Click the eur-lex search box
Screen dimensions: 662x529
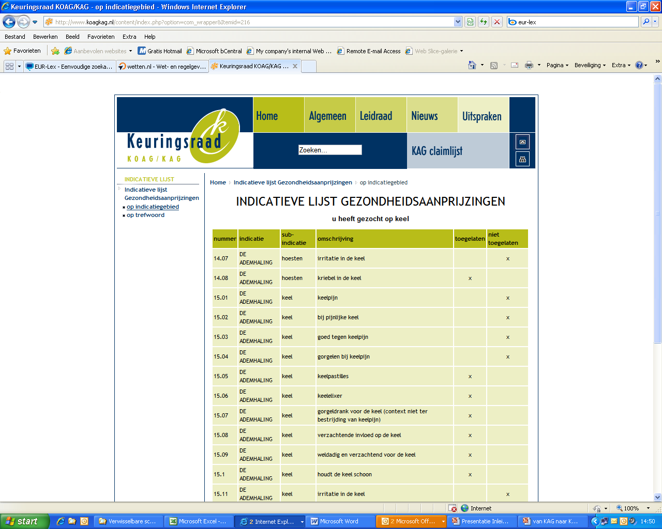click(x=573, y=22)
